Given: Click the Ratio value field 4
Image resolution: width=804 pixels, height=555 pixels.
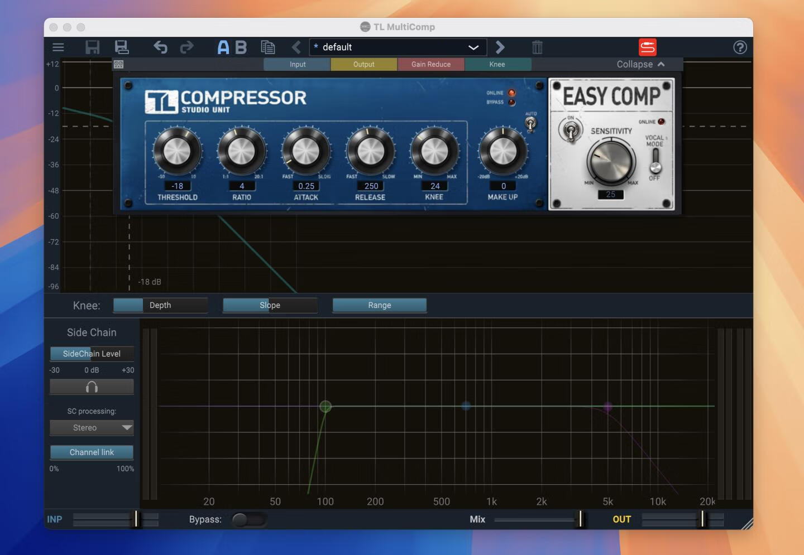Looking at the screenshot, I should point(242,186).
